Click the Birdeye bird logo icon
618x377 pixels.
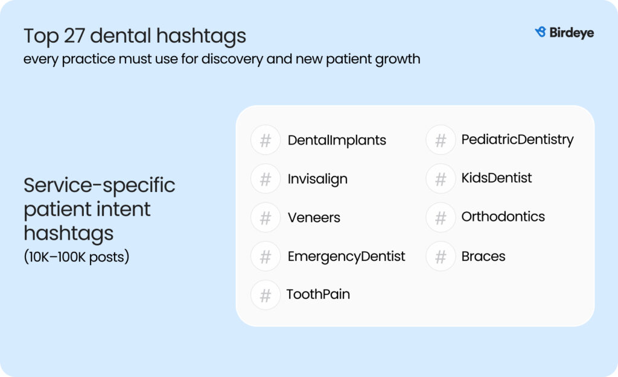pyautogui.click(x=541, y=33)
